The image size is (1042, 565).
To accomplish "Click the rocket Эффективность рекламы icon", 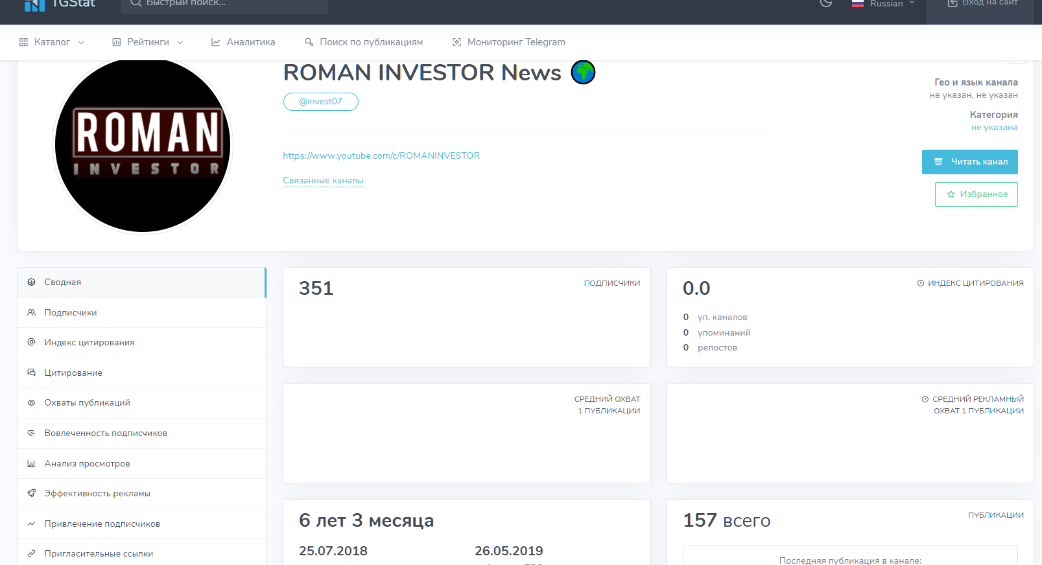I will click(x=31, y=493).
